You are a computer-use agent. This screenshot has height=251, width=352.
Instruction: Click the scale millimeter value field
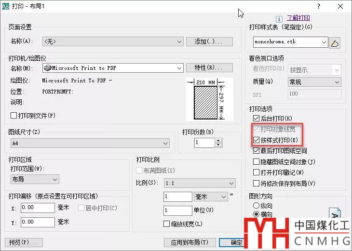coord(178,197)
